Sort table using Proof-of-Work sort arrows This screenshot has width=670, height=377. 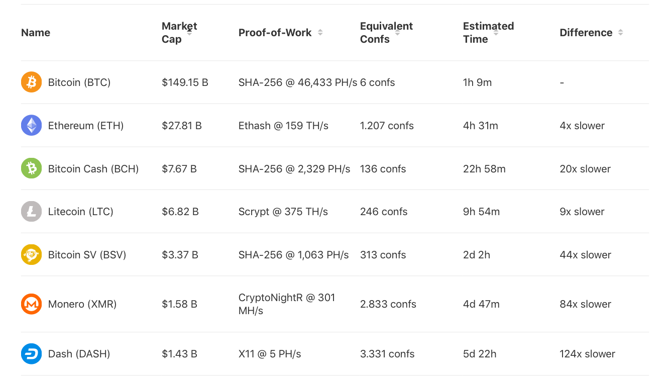click(x=320, y=32)
